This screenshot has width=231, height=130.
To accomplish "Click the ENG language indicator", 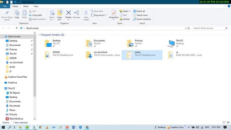I will pyautogui.click(x=207, y=127).
